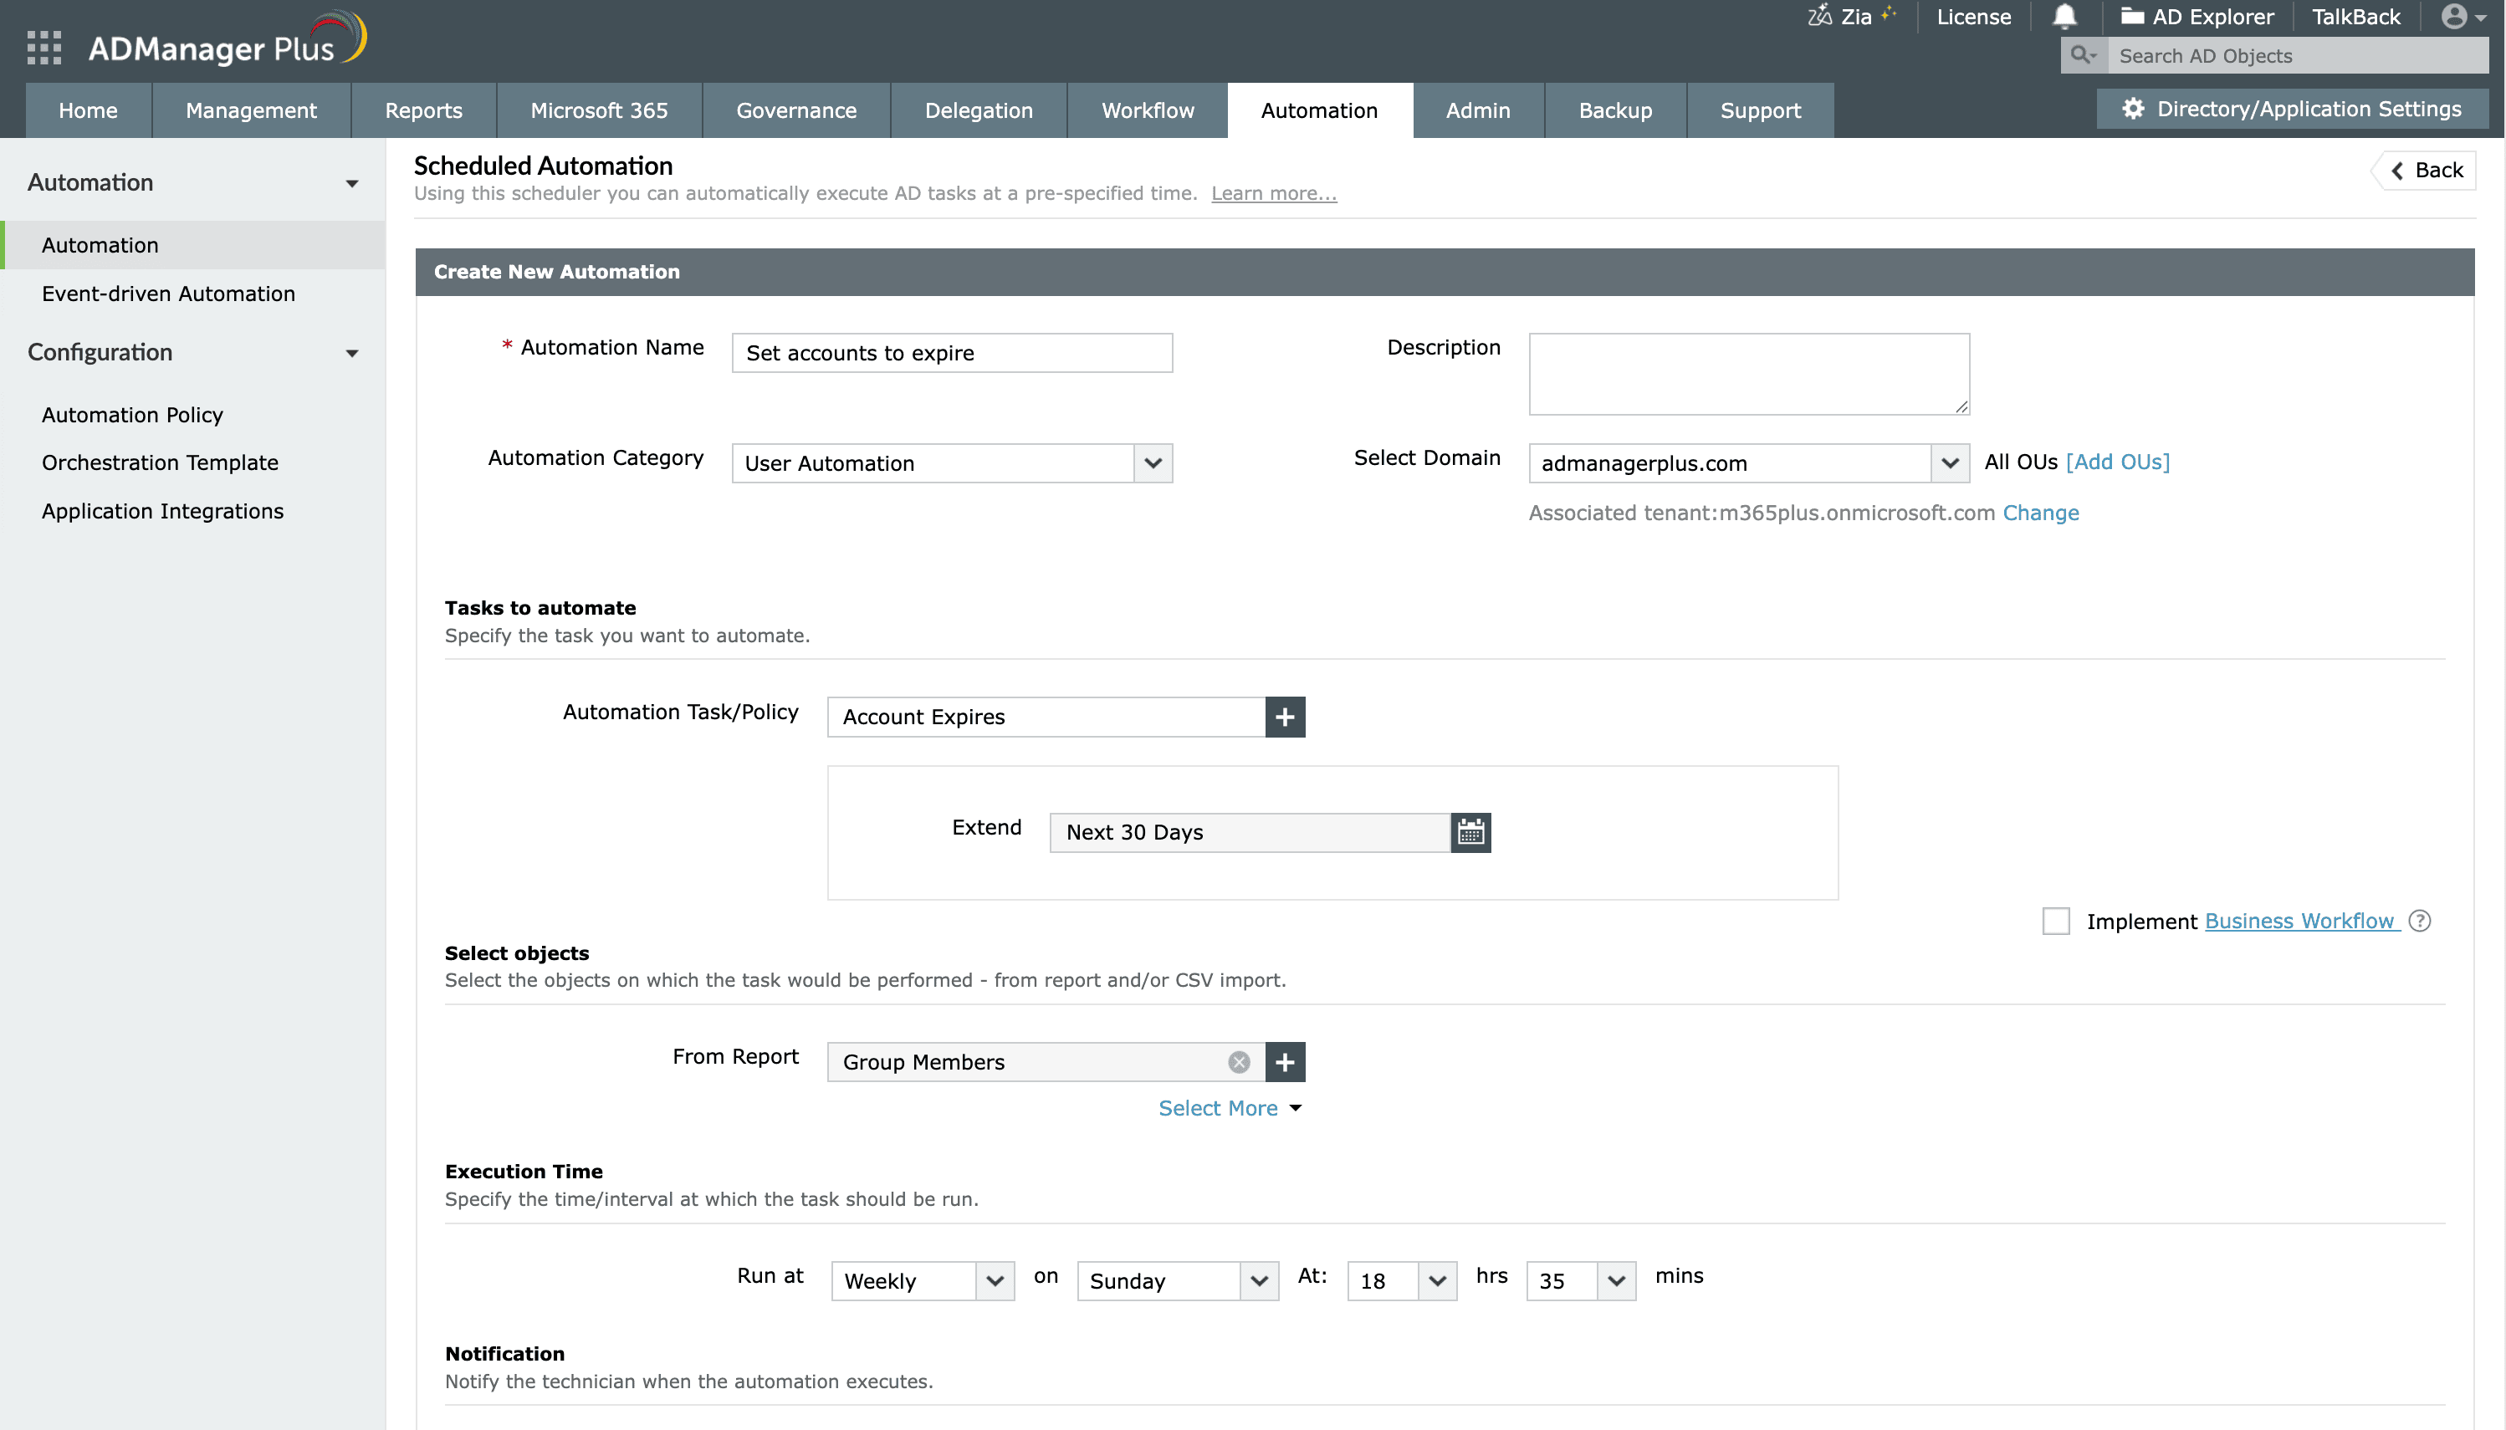This screenshot has height=1430, width=2506.
Task: Open the Backup tab
Action: pos(1615,110)
